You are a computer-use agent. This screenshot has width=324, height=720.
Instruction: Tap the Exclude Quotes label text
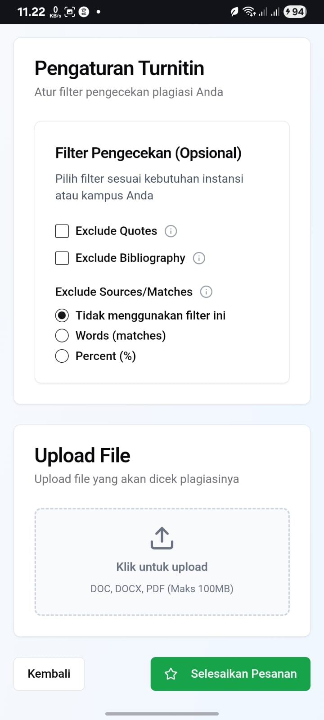(x=116, y=231)
